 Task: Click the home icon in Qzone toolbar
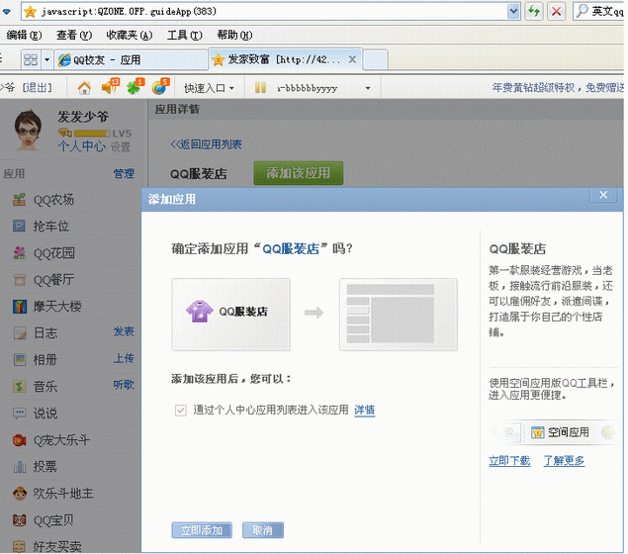click(84, 88)
